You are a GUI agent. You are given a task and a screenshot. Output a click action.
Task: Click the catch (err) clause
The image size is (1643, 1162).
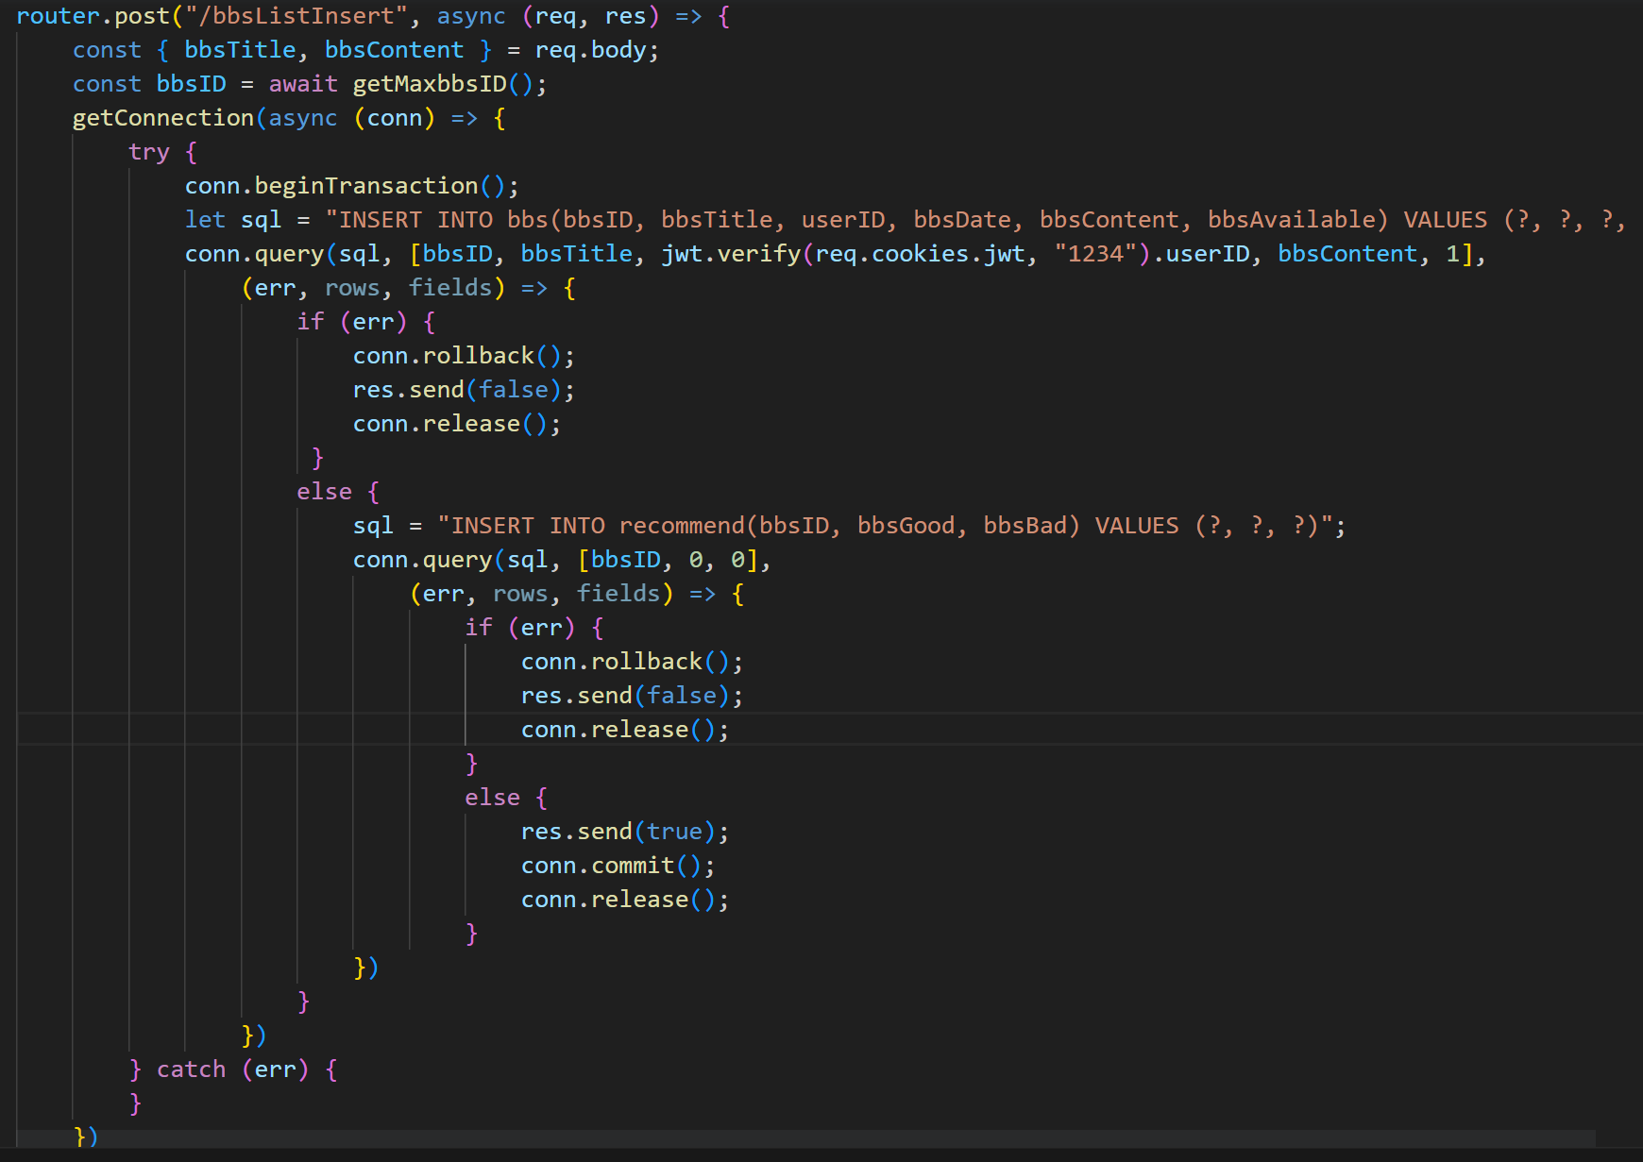232,1069
